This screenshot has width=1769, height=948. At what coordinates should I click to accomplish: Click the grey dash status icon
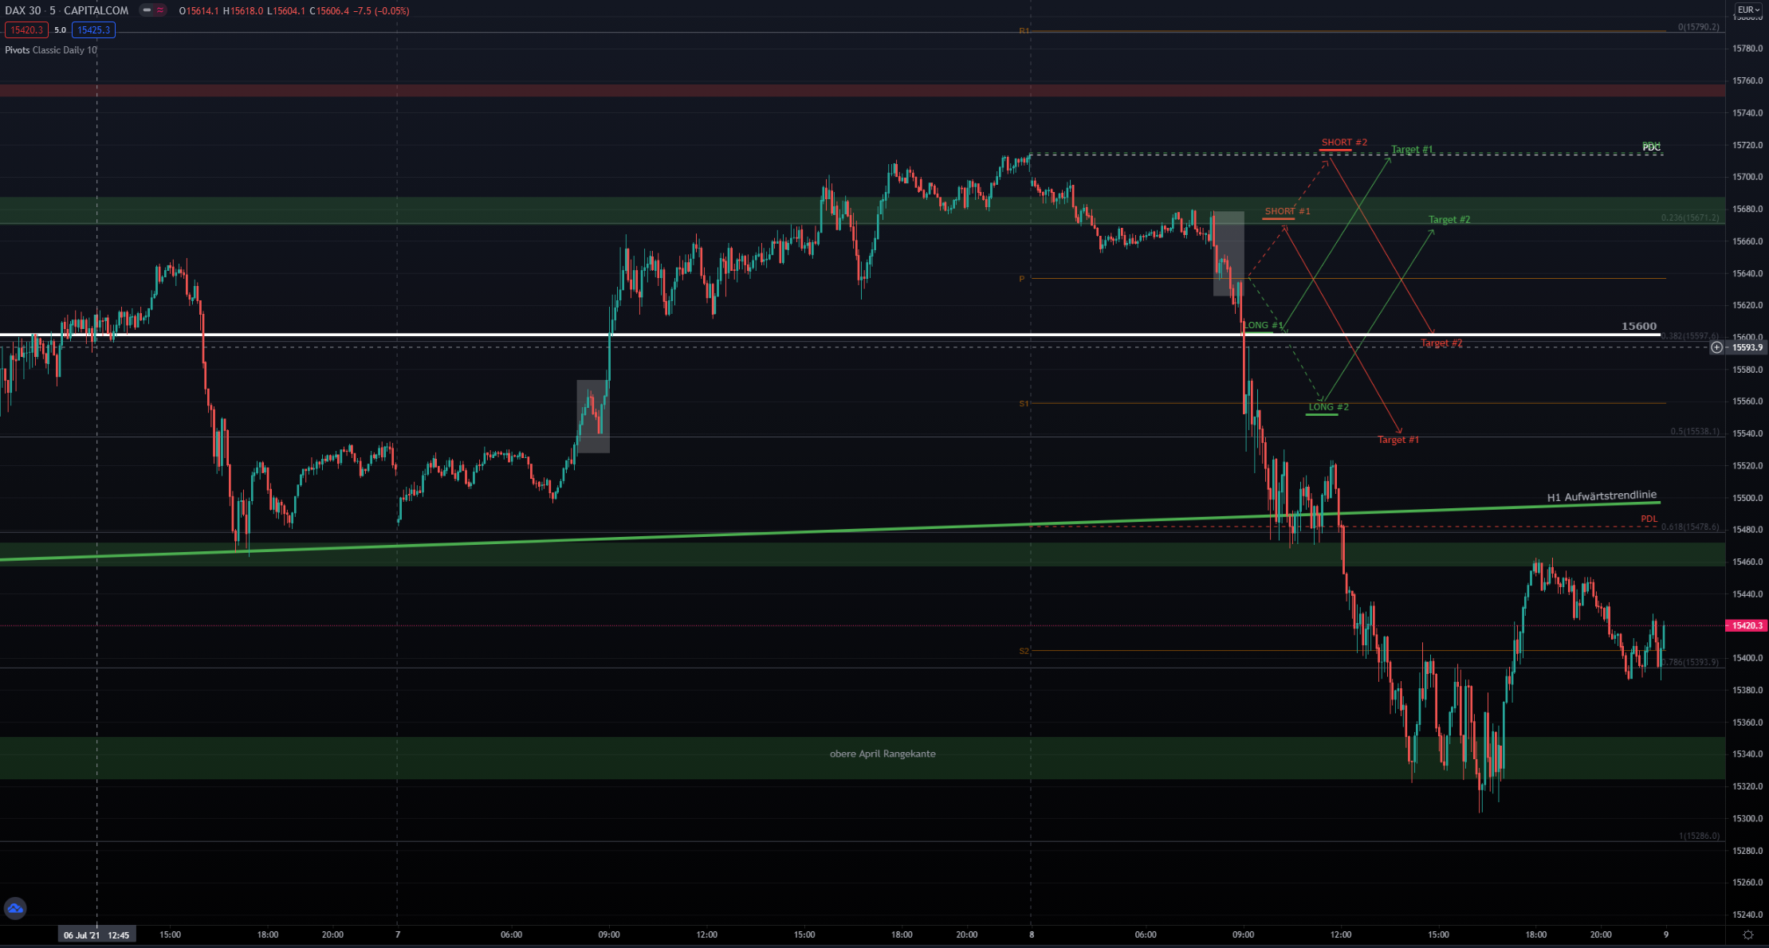point(147,10)
